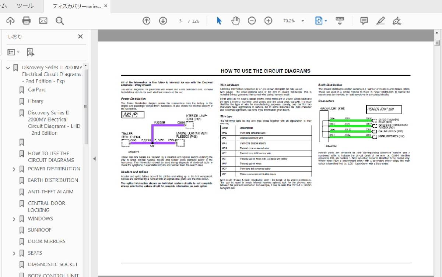Click the 'HEADER JOINT 269' box in diagram

tap(384, 109)
